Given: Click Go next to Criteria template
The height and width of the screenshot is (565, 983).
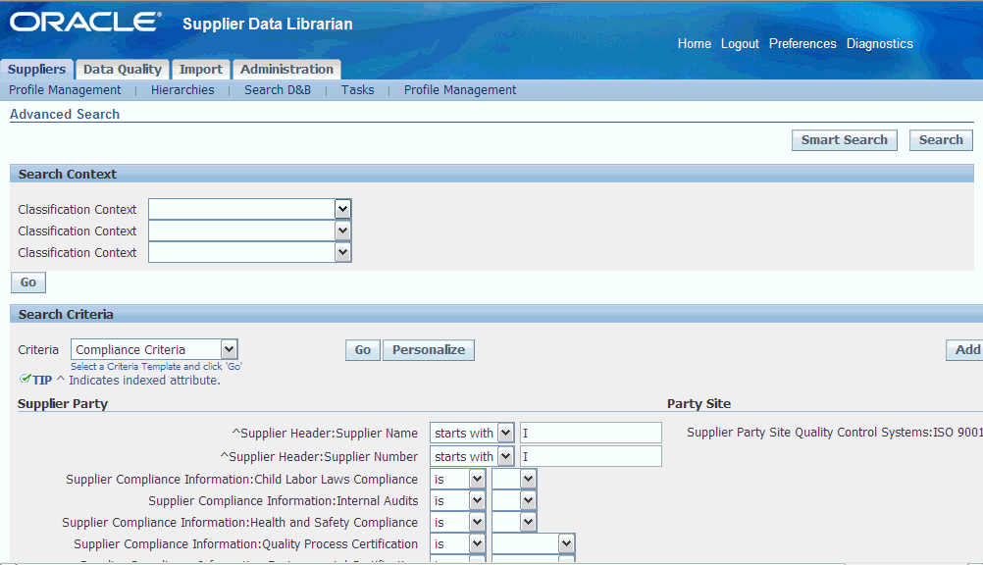Looking at the screenshot, I should click(x=362, y=350).
